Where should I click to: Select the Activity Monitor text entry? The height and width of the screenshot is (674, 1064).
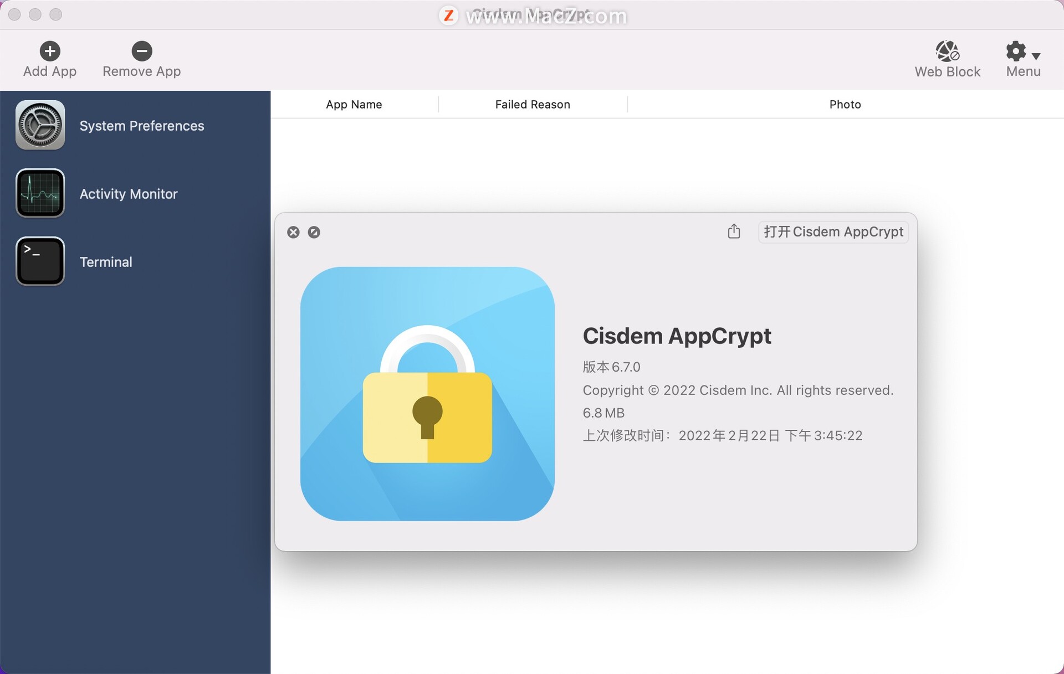[x=129, y=194]
